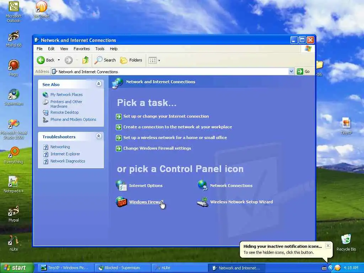
Task: Open Windows Firewall brick wall icon
Action: click(x=121, y=202)
